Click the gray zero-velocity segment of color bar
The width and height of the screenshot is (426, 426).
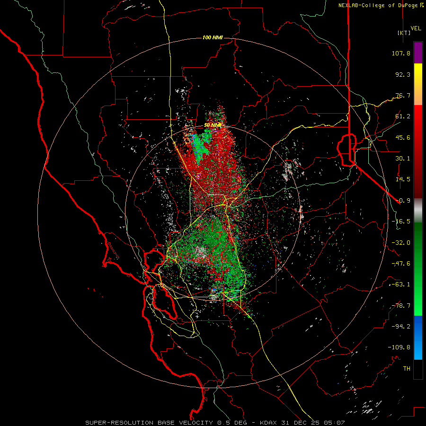pos(418,210)
